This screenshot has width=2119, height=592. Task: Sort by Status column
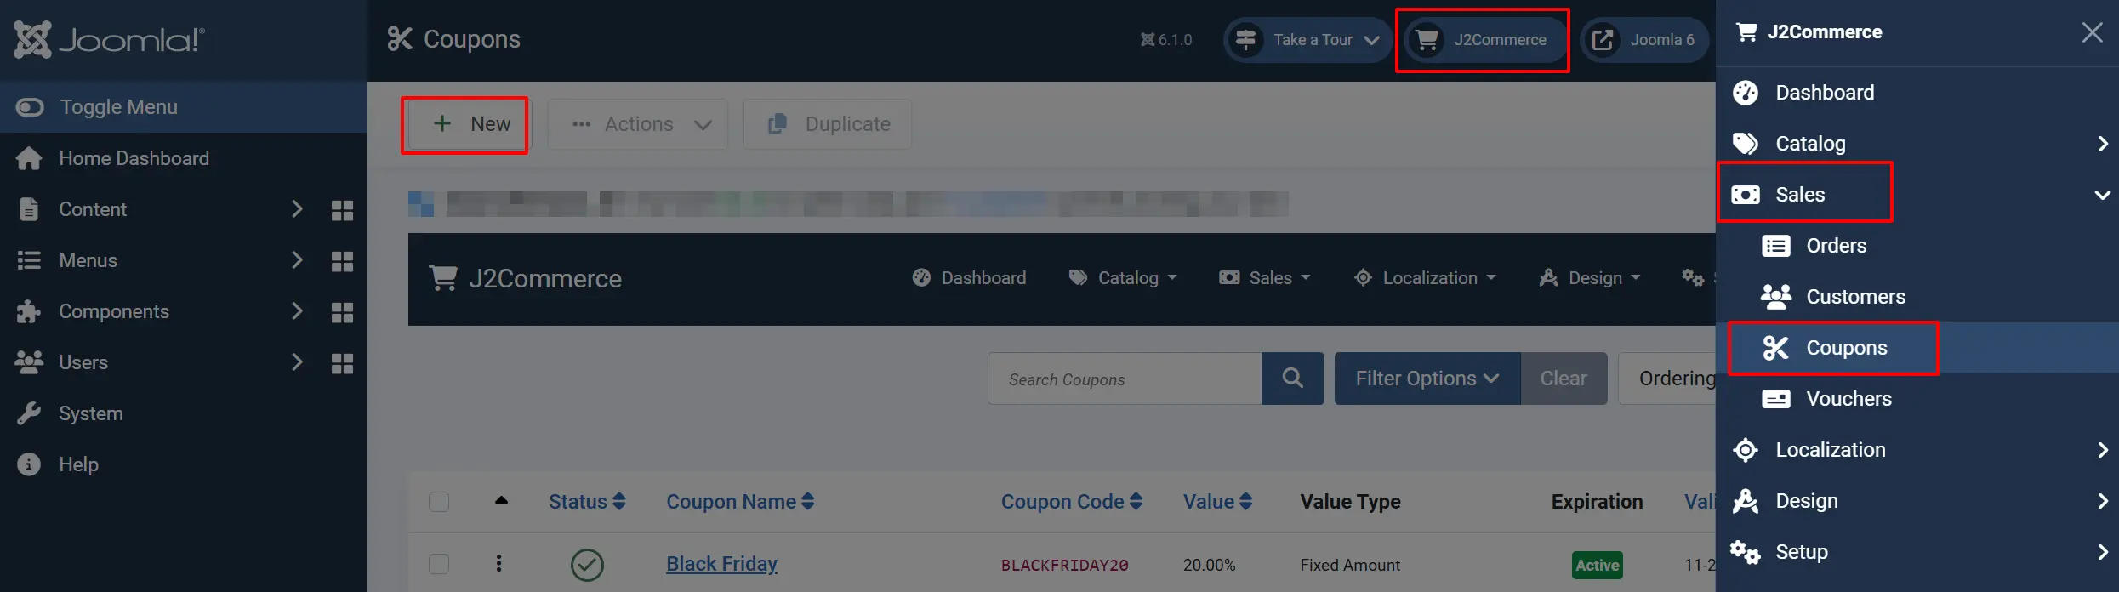587,502
